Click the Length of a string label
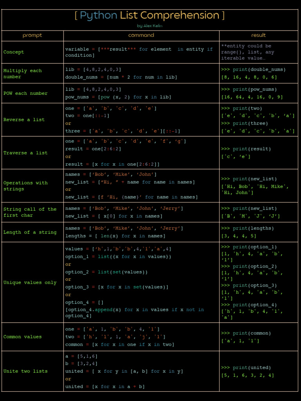The image size is (301, 401). 30,232
